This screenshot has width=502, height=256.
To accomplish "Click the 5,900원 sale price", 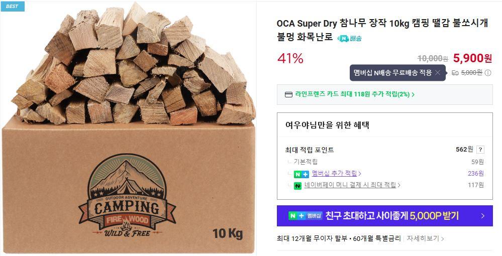I will point(472,58).
